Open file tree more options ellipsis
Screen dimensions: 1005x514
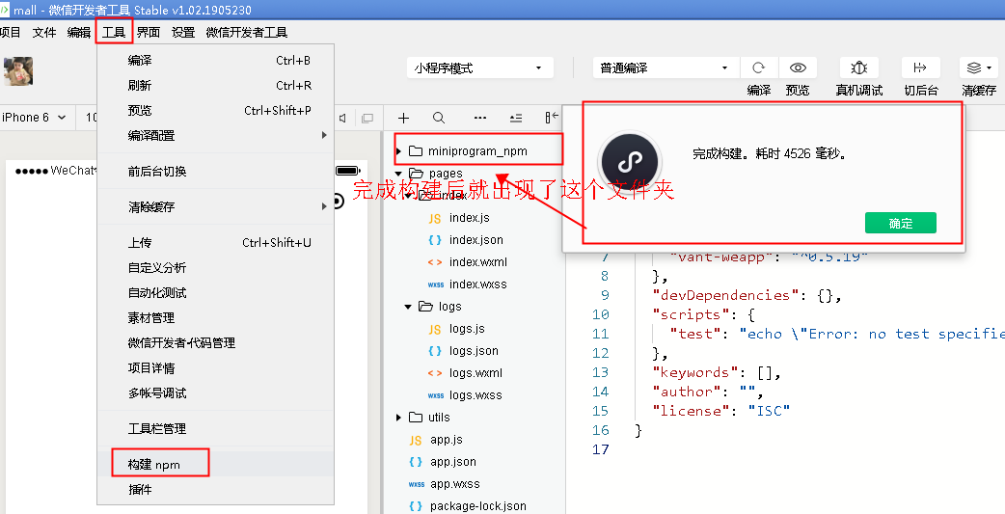pyautogui.click(x=480, y=118)
